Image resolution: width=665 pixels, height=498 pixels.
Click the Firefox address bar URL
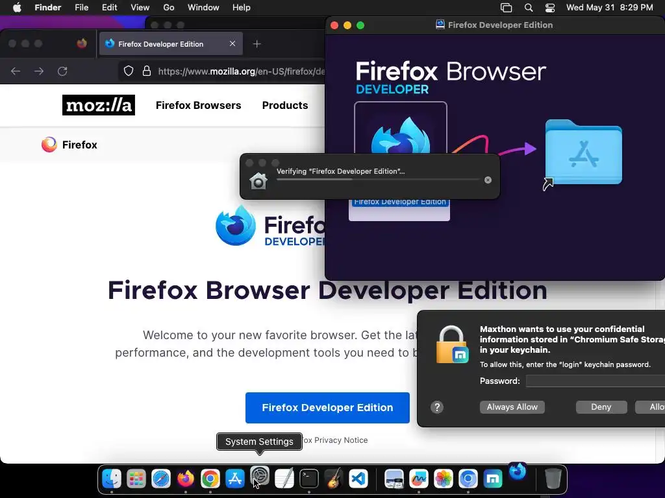[x=242, y=71]
